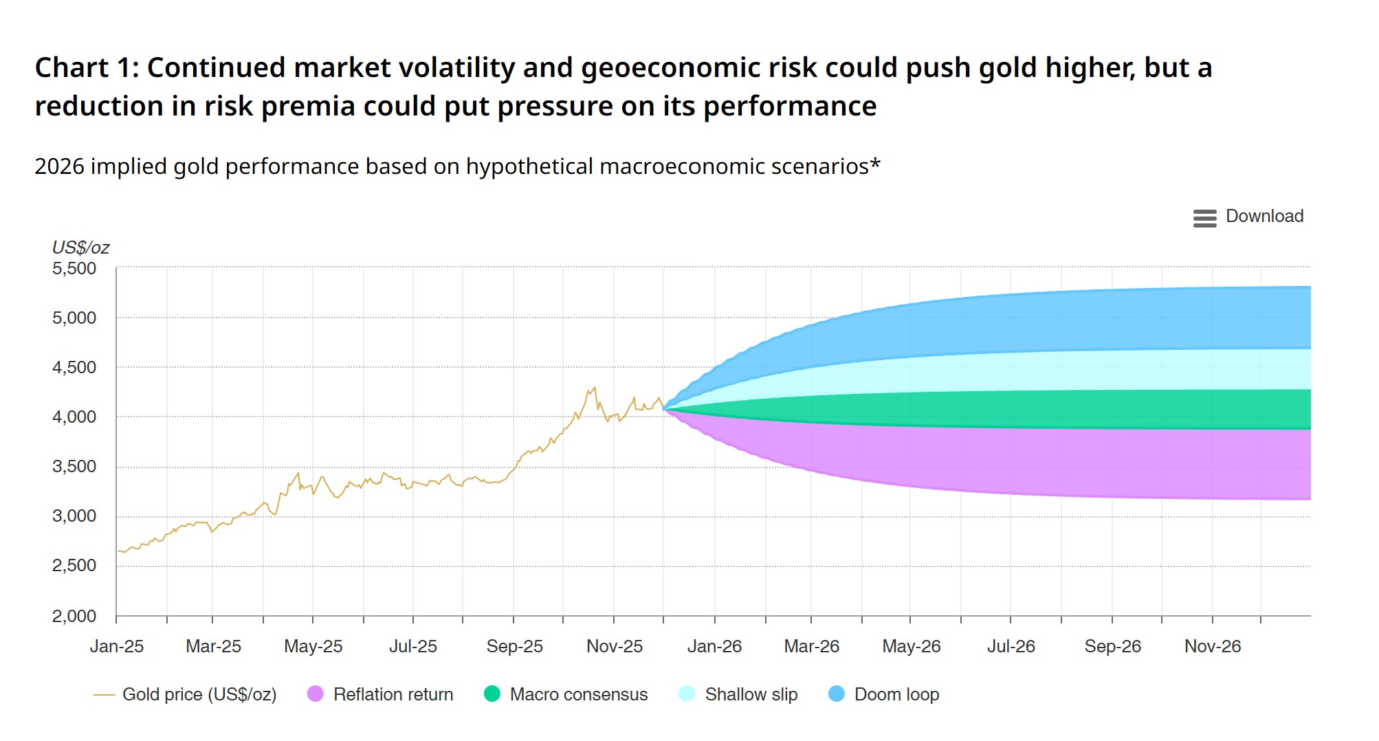
Task: Click the Jan-26 x-axis label
Action: 714,647
